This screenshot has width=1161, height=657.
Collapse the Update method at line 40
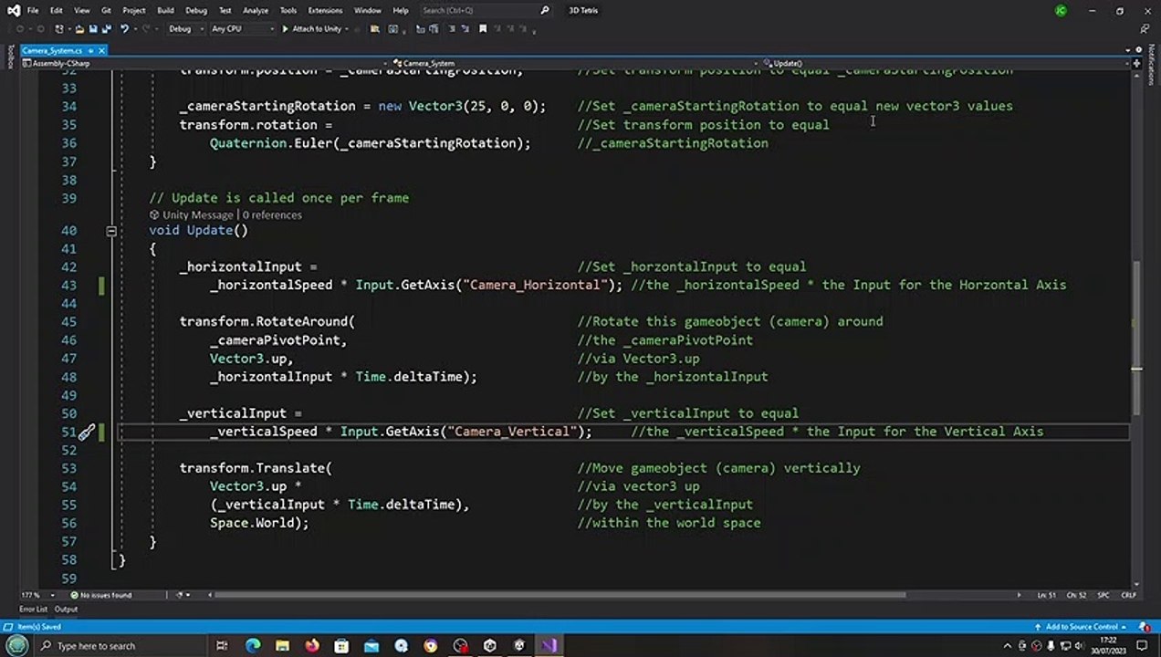pyautogui.click(x=111, y=231)
